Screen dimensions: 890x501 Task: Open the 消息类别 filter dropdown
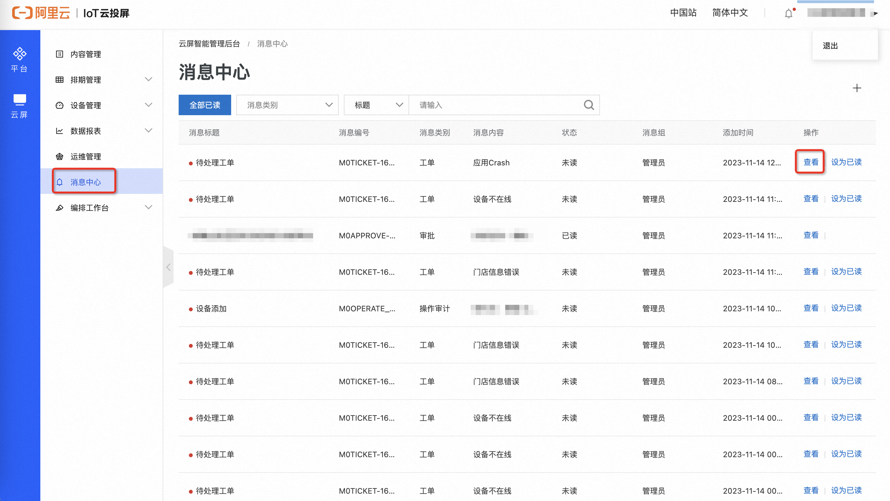click(x=287, y=105)
